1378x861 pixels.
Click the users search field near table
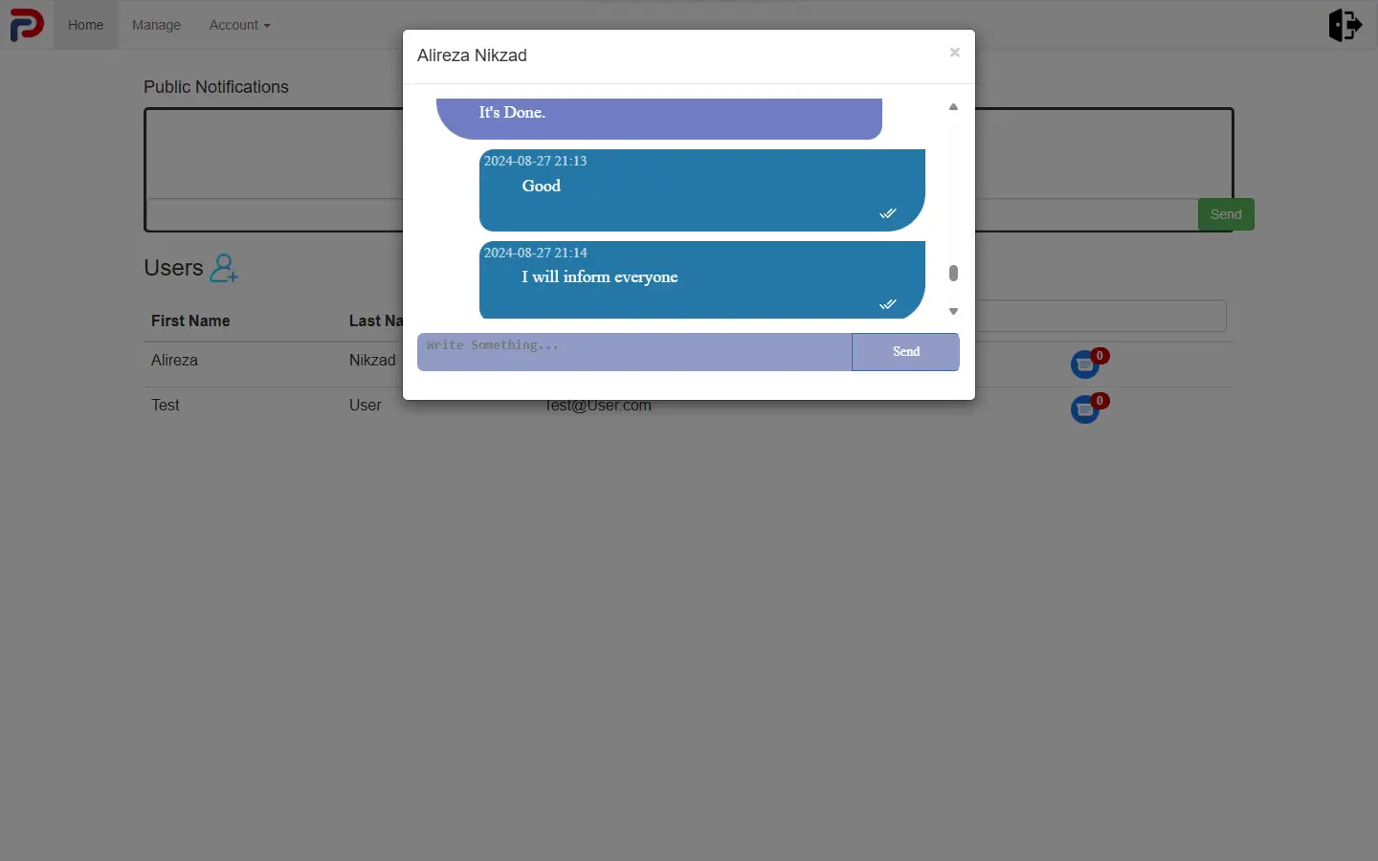1100,317
